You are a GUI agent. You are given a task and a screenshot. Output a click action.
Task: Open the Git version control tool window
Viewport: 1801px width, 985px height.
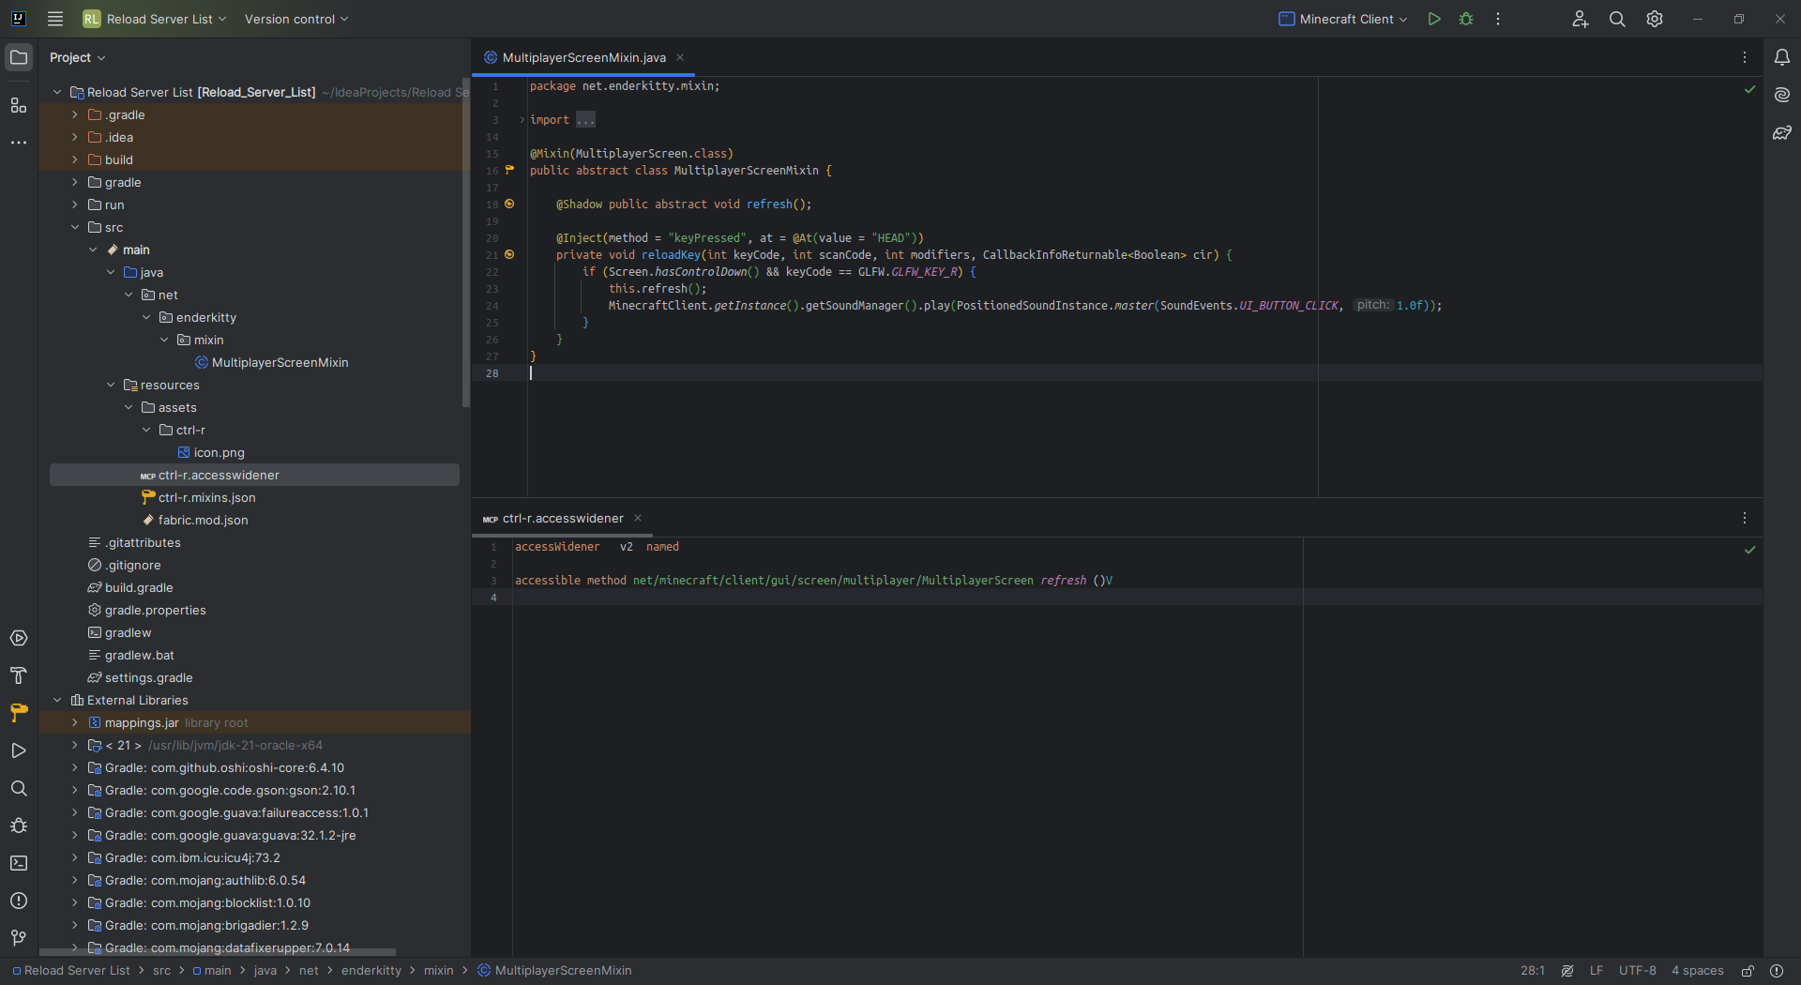tap(19, 938)
